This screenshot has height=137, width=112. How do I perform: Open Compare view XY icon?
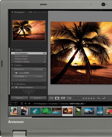click(x=63, y=98)
